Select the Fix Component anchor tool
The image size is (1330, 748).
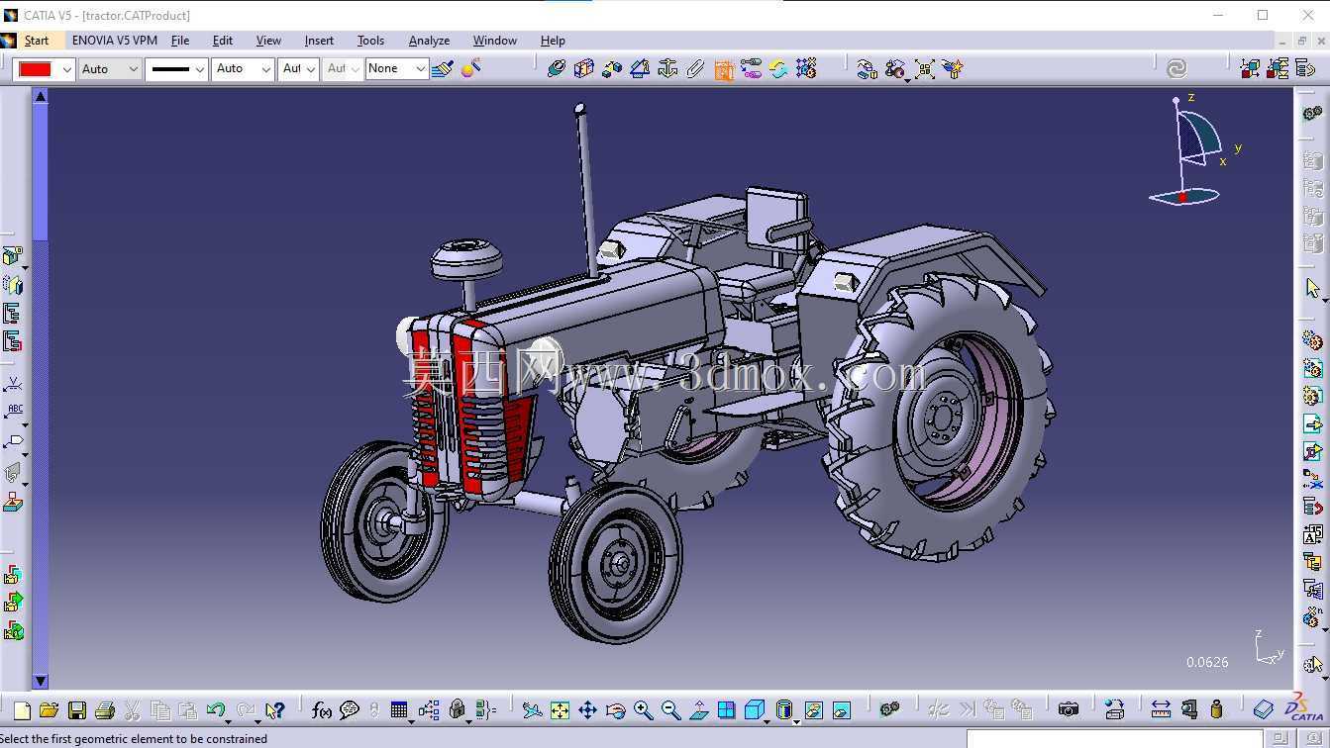[667, 68]
